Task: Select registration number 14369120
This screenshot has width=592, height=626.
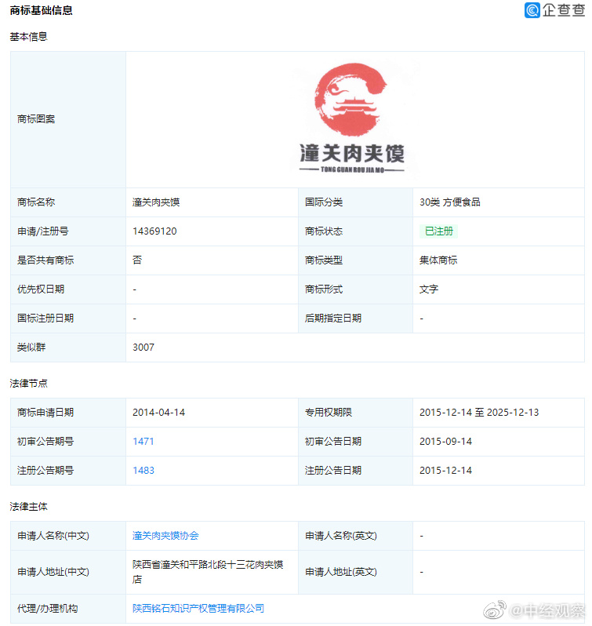Action: click(154, 231)
